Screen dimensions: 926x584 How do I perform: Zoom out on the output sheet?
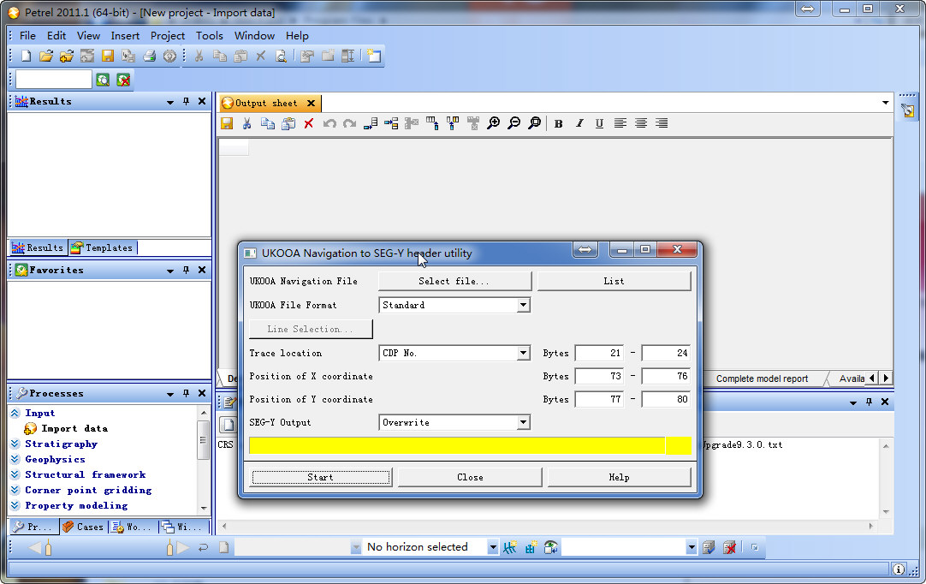[513, 123]
